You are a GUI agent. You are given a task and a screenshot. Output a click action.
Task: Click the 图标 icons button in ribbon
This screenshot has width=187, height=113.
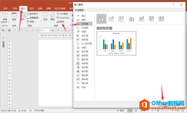[53, 17]
